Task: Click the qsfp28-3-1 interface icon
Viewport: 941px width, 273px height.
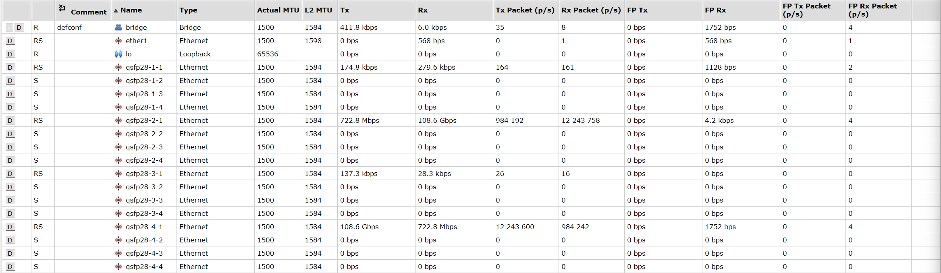Action: [118, 174]
